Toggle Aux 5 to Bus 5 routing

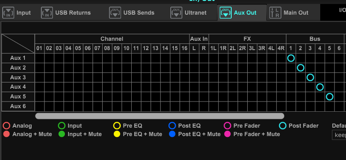click(330, 97)
